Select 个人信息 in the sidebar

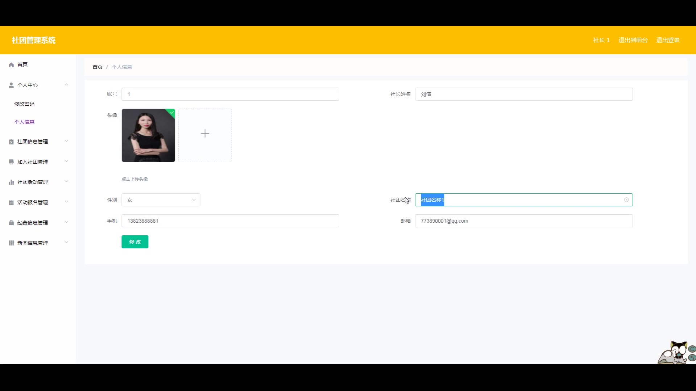[24, 122]
